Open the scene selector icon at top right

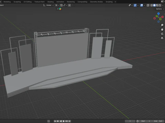(x=163, y=1)
